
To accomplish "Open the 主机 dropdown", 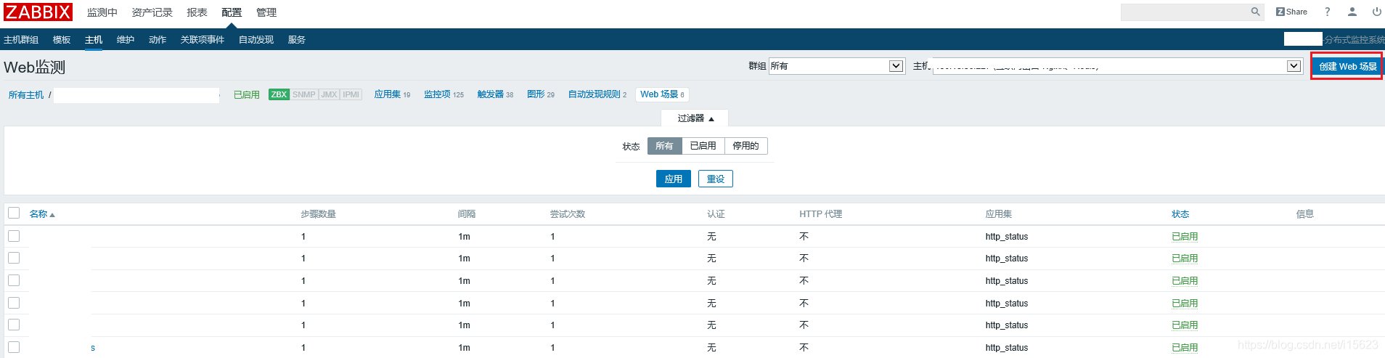I will 1117,66.
